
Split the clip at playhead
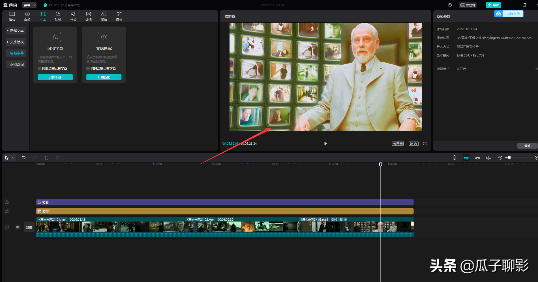coord(46,158)
